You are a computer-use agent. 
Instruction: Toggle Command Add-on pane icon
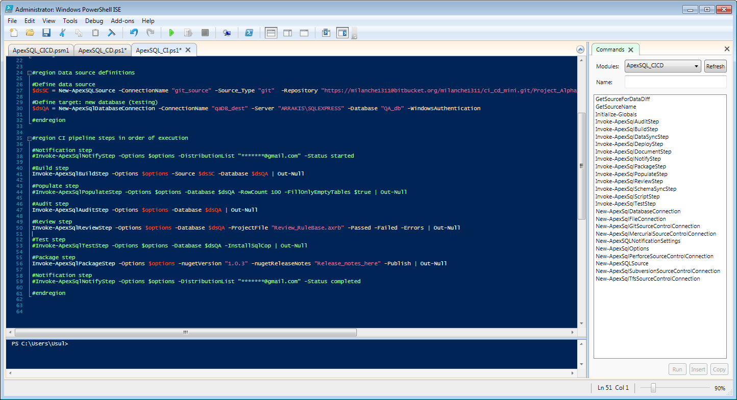click(x=342, y=33)
